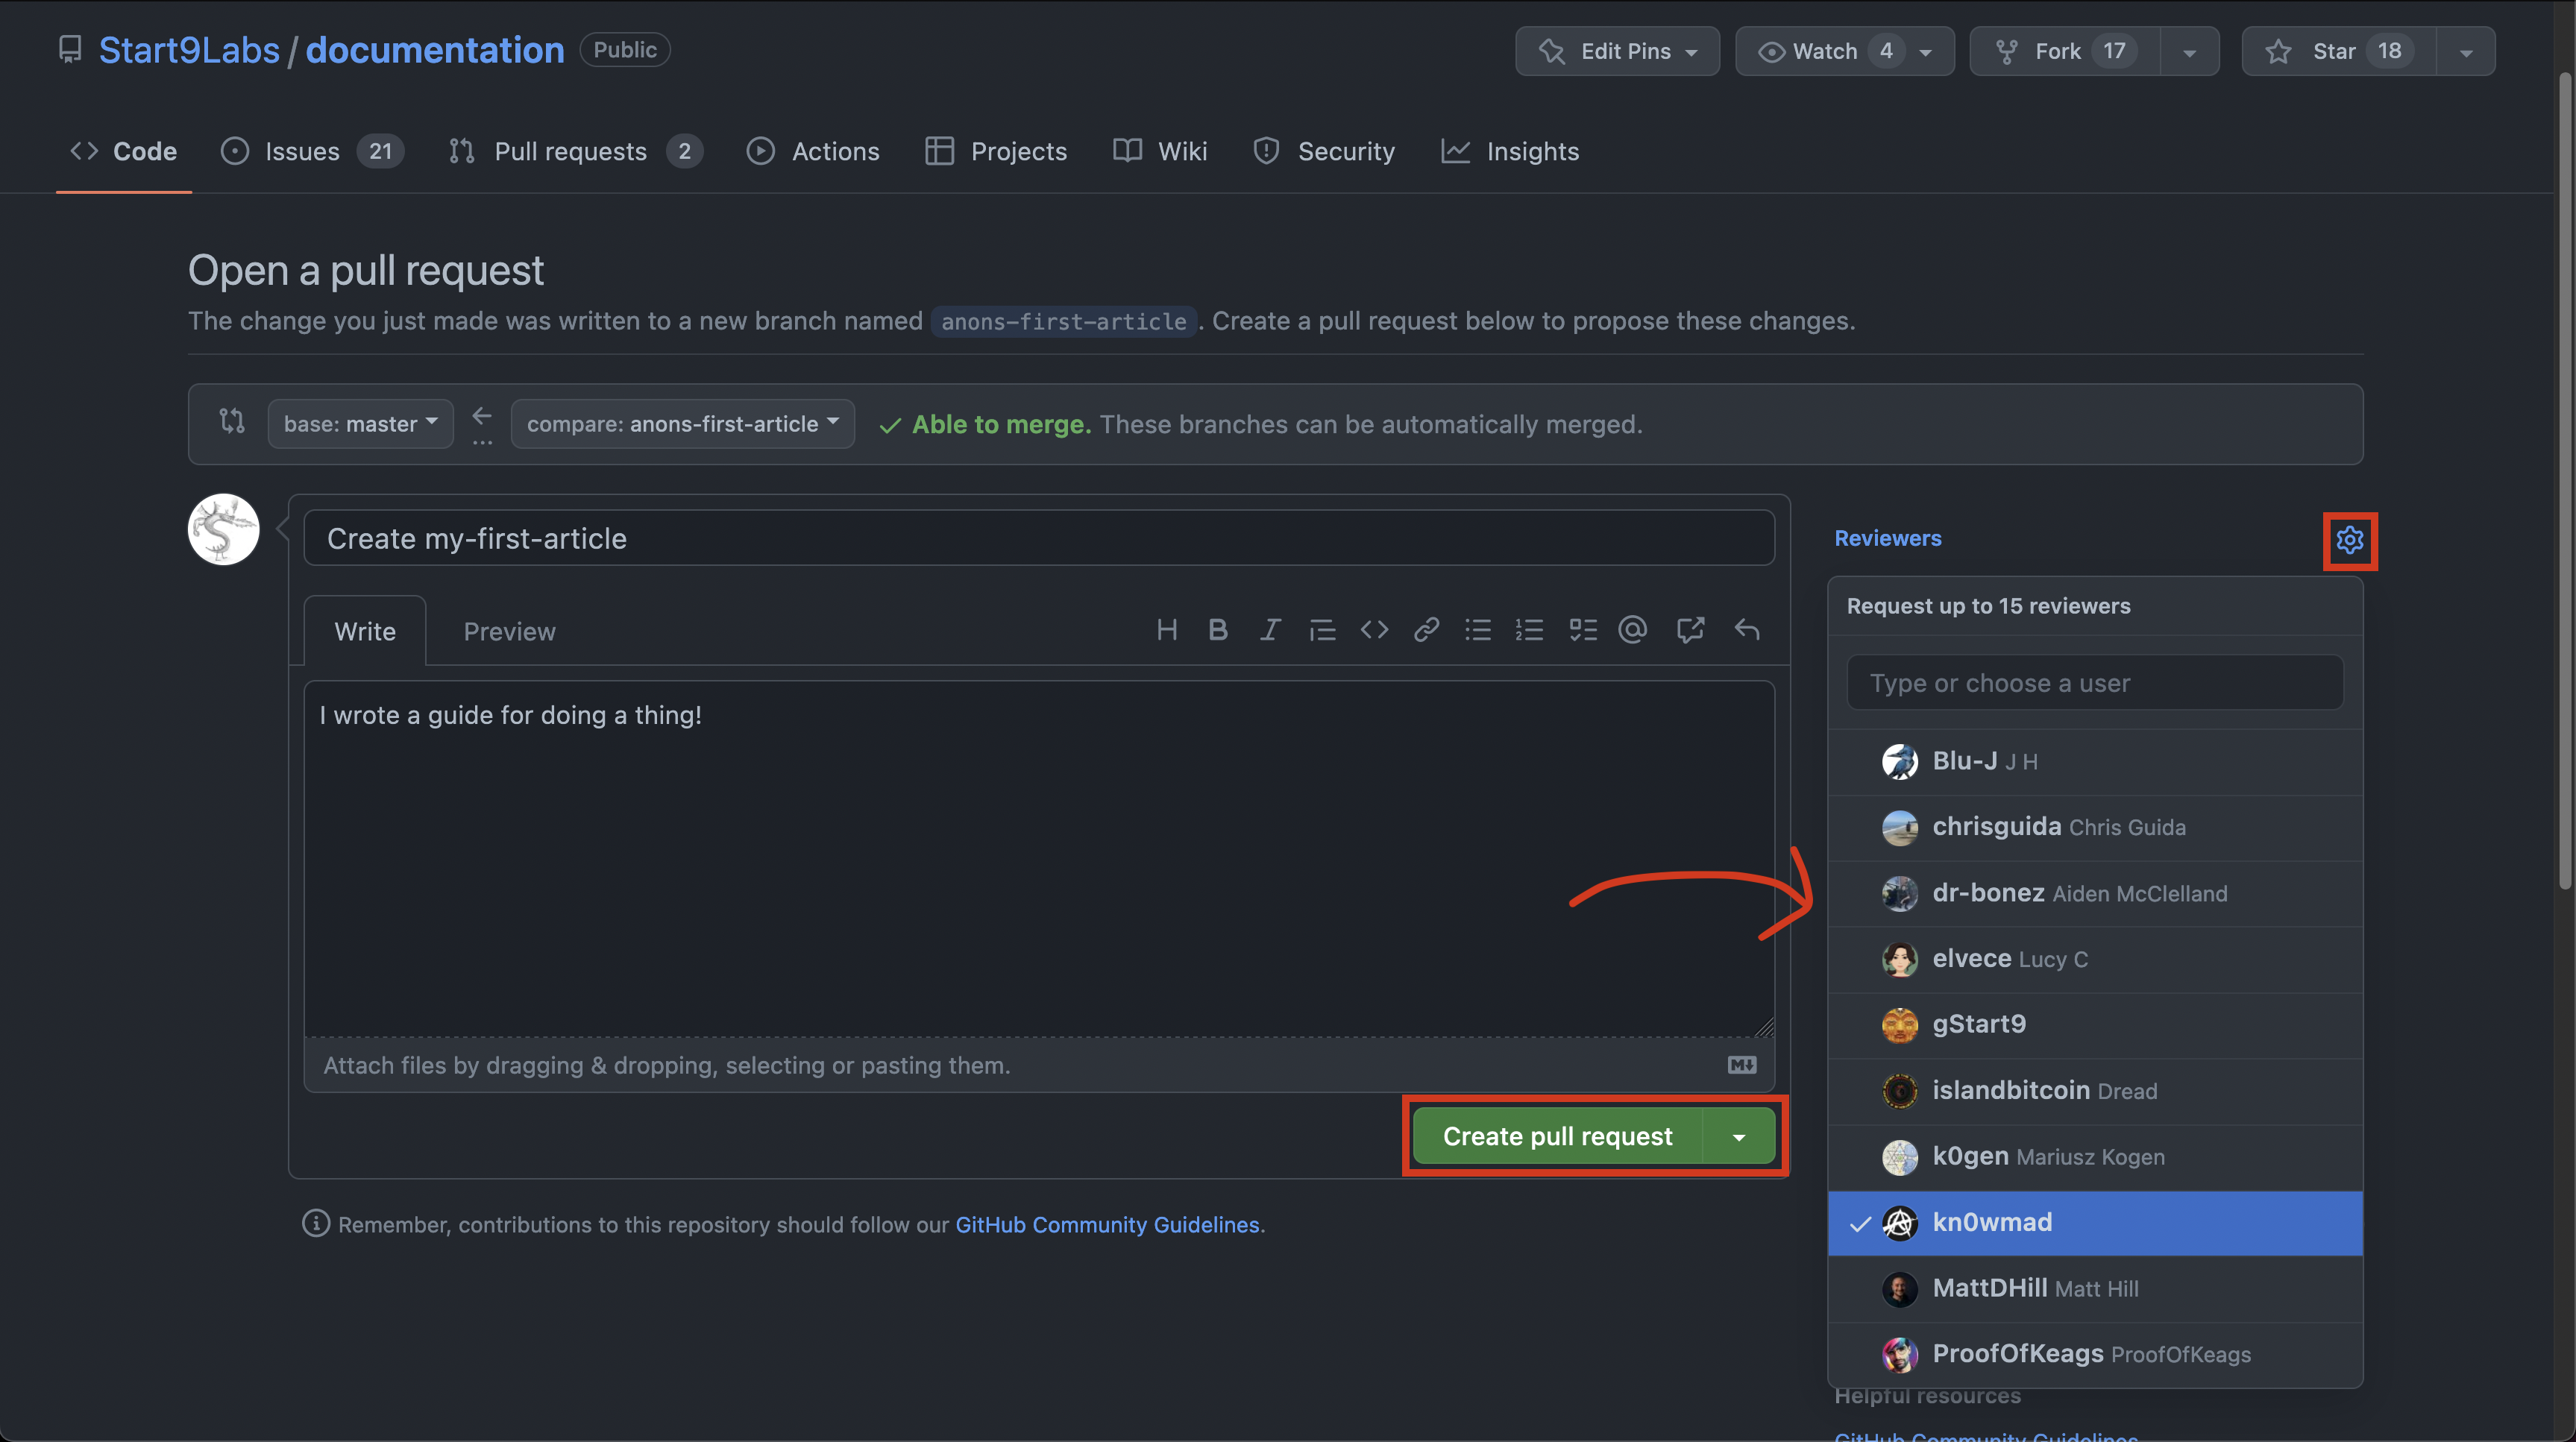Screen dimensions: 2576x1442
Task: Insert code snippet icon in editor toolbar
Action: coord(1374,630)
